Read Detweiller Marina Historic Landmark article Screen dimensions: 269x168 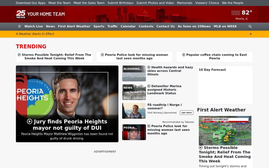point(164,90)
